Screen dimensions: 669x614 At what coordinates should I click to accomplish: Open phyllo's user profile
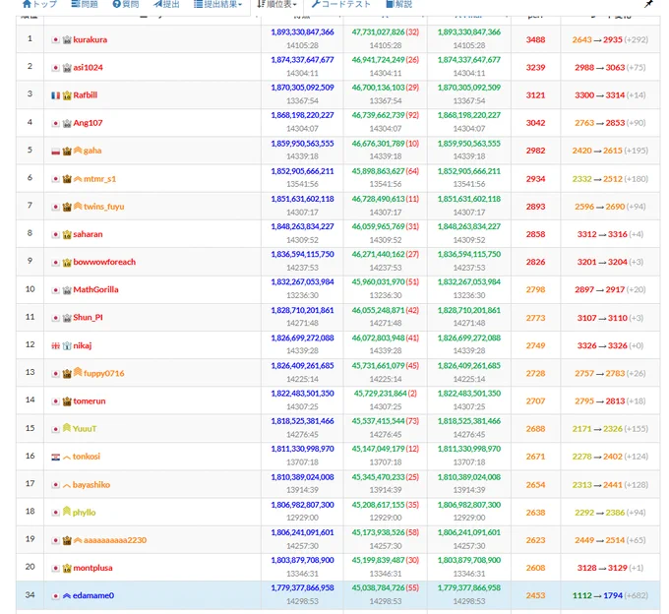[x=84, y=513]
